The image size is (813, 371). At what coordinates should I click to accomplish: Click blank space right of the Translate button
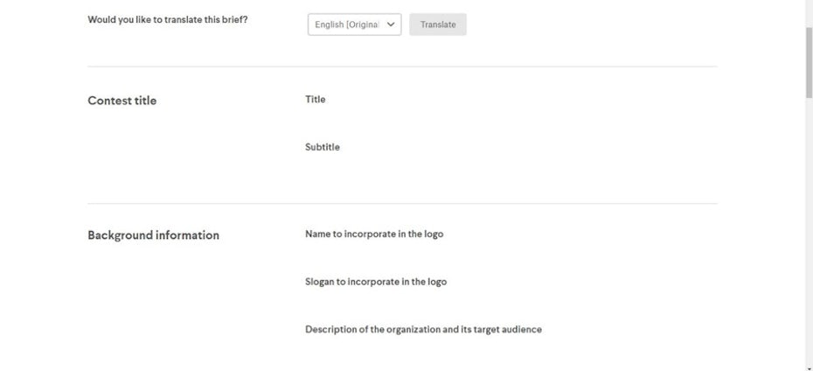click(x=594, y=24)
